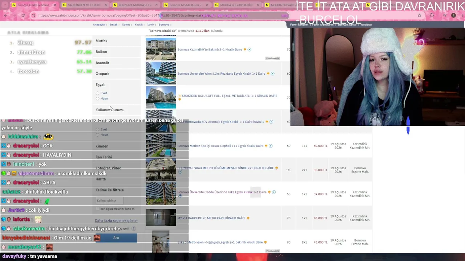Click the 32.000 TL price
The width and height of the screenshot is (465, 261).
click(x=320, y=170)
